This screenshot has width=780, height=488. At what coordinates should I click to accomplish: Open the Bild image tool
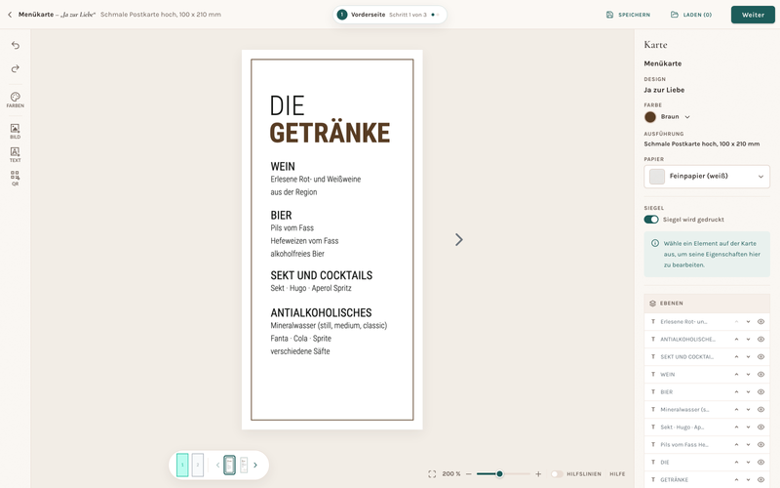pos(16,131)
